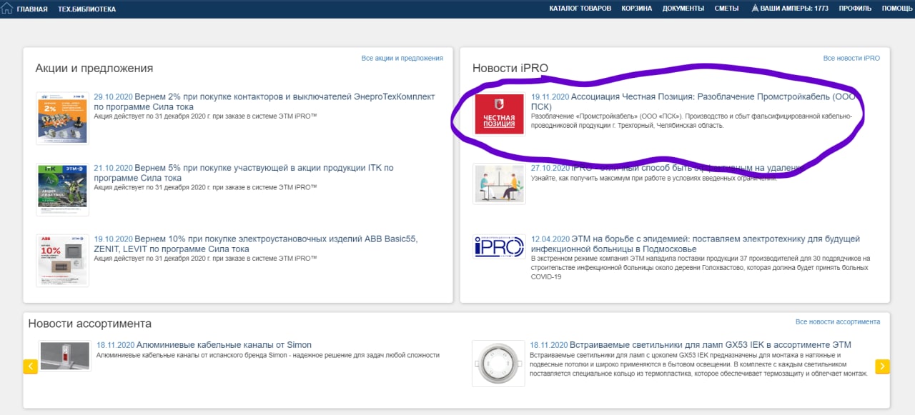Open the 'Алюминиевые кабельные каналы от Simon' article

click(x=224, y=345)
